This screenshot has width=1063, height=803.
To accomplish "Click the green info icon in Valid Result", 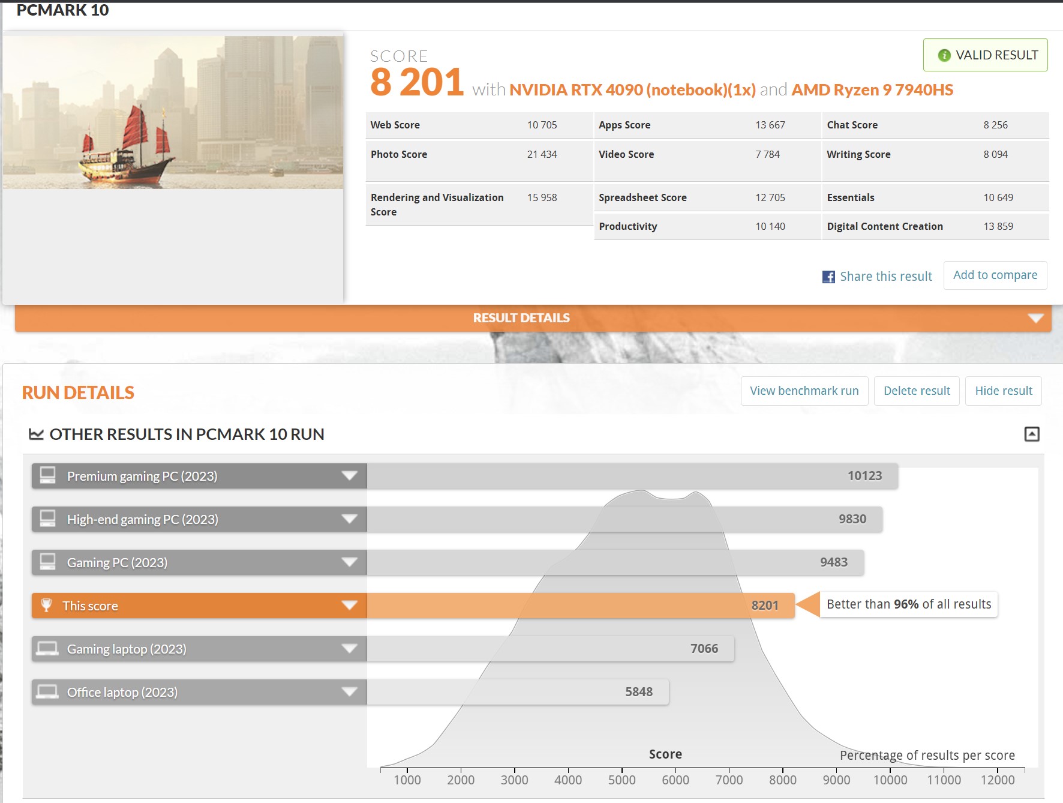I will pos(944,55).
